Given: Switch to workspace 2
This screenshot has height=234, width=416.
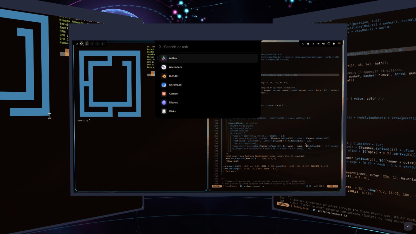Looking at the screenshot, I should [x=87, y=44].
